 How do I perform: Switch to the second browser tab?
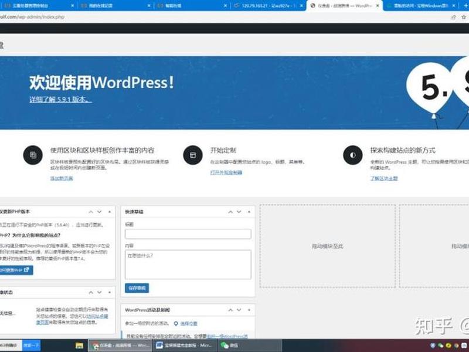(115, 6)
